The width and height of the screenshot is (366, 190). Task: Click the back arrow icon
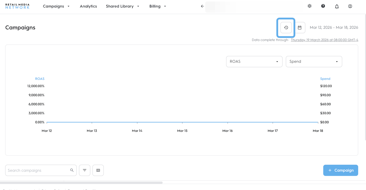pos(202,6)
